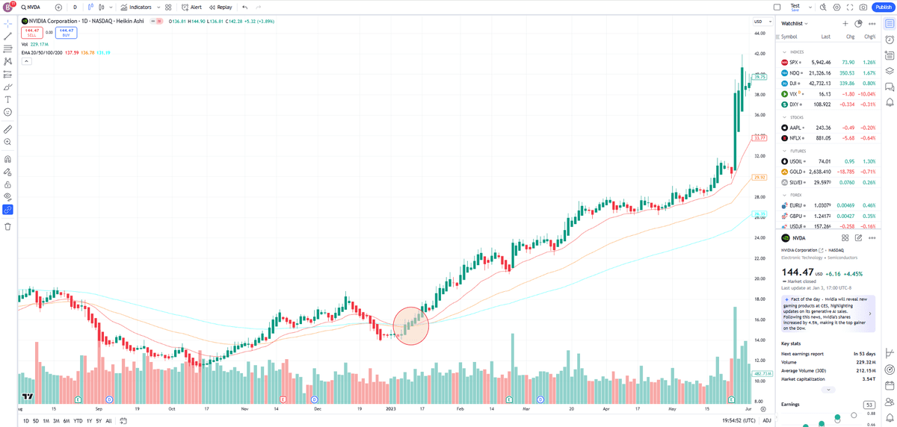Click the blue BUY 144.47 button
Screen dimensions: 897x427
(x=67, y=32)
